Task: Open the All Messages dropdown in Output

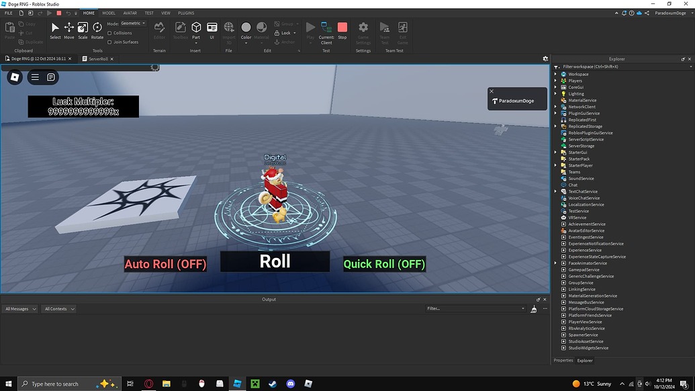Action: click(19, 308)
